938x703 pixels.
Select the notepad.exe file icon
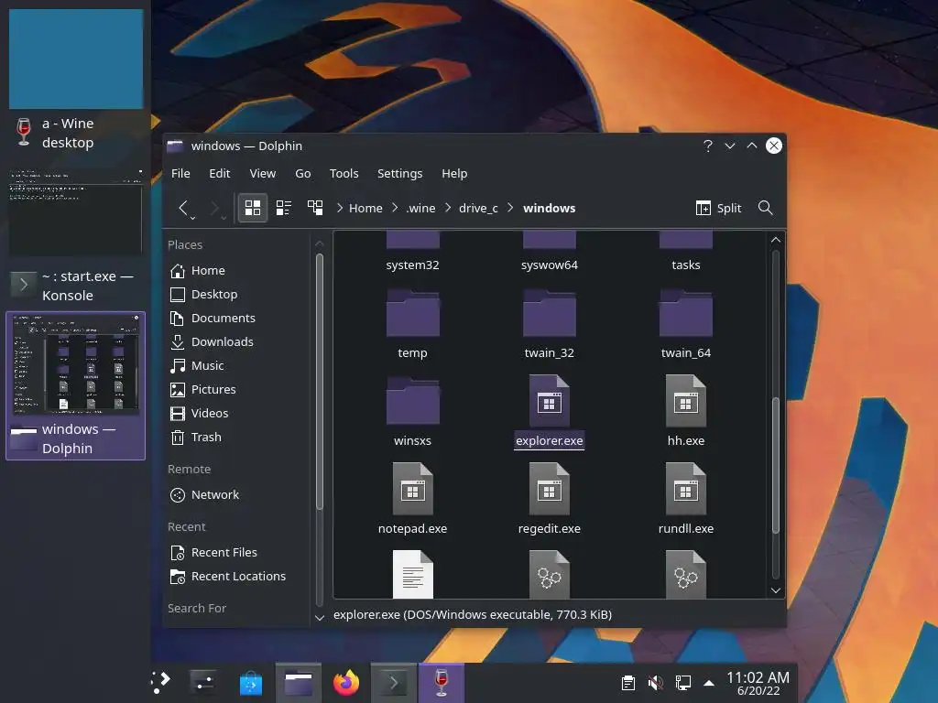[413, 488]
